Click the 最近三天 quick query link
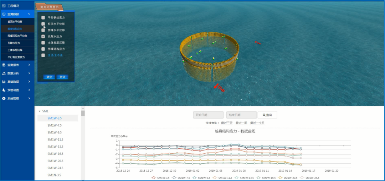The height and width of the screenshot is (181, 385). point(227,123)
